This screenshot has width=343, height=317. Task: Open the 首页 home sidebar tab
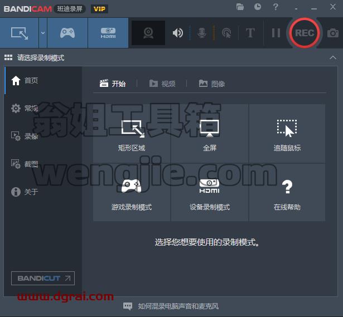(x=43, y=80)
